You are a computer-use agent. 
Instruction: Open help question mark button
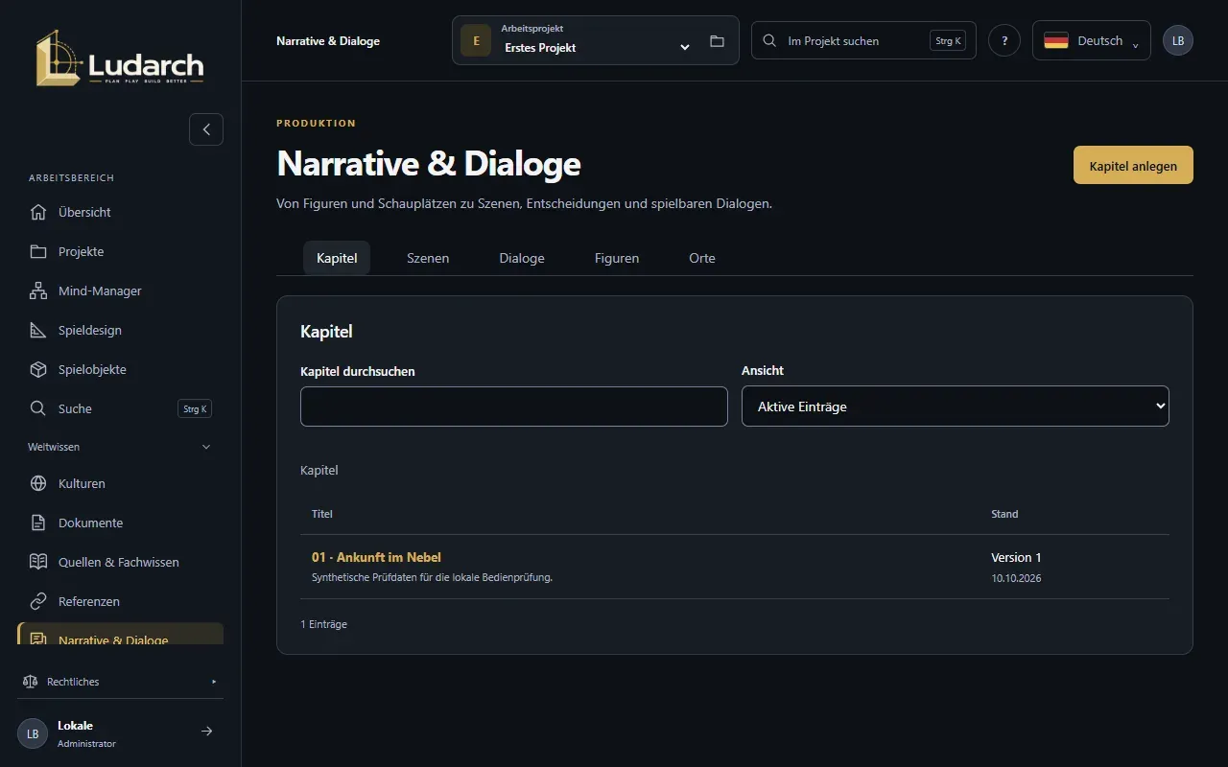click(x=1004, y=40)
